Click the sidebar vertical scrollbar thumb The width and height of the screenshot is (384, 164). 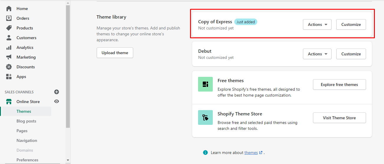coord(68,66)
